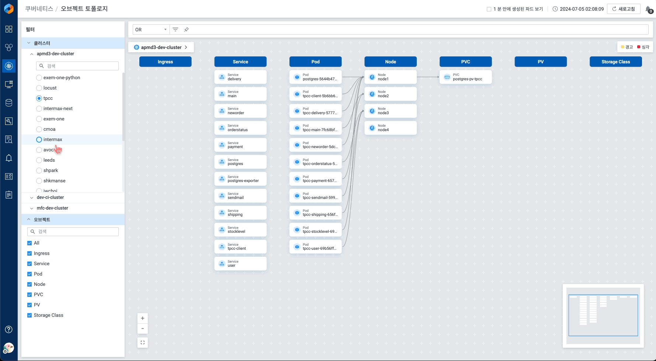Select the locust namespace radio
The width and height of the screenshot is (656, 361).
39,88
